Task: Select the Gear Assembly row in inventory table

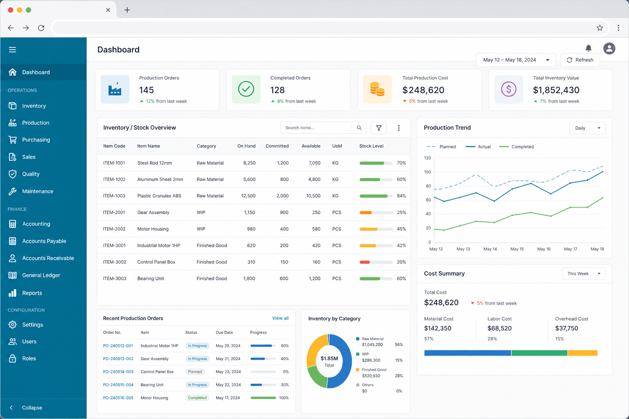Action: click(254, 212)
